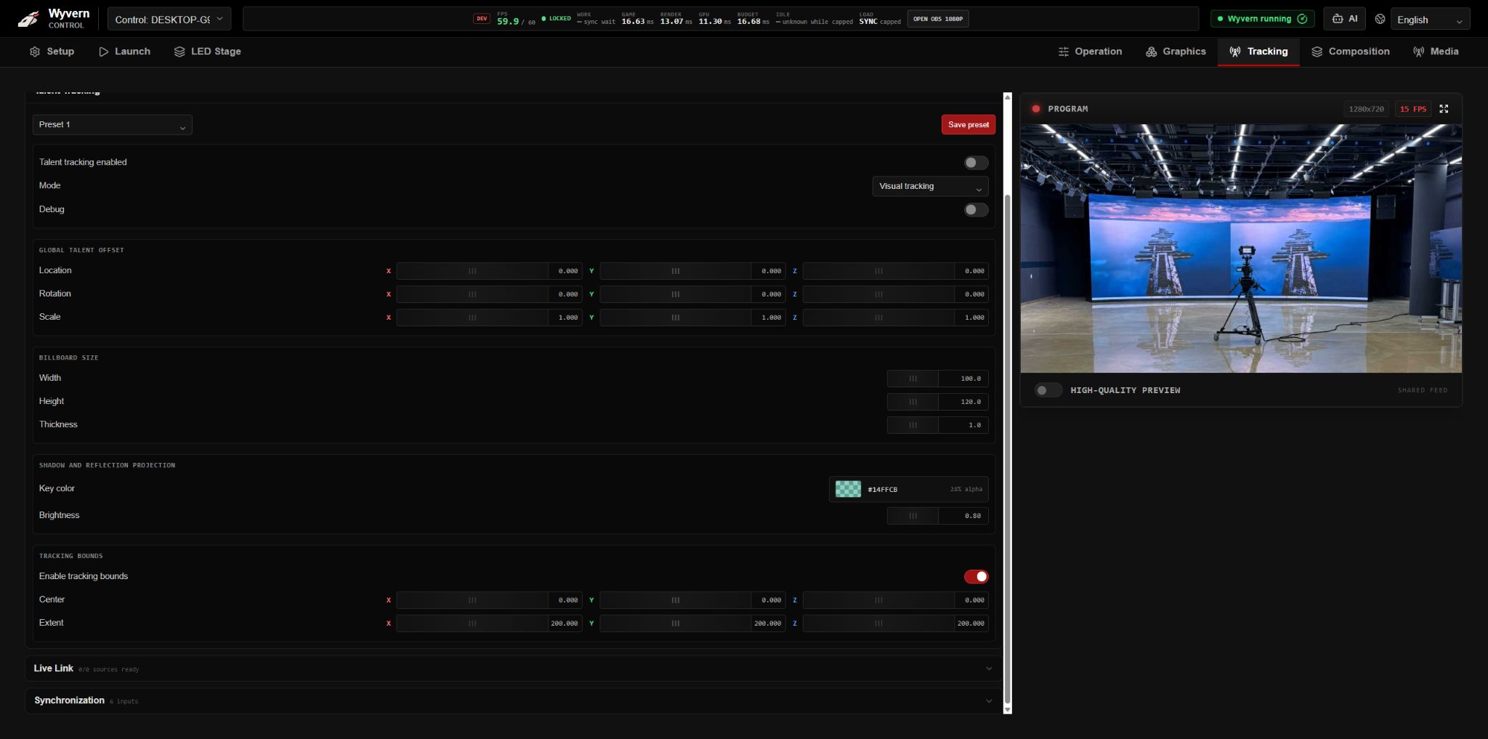Switch to the Media tab
Screen dimensions: 1488x739
1436,52
